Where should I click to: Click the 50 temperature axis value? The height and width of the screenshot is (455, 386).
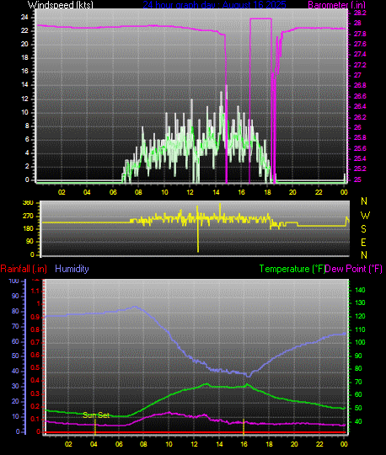(x=358, y=408)
